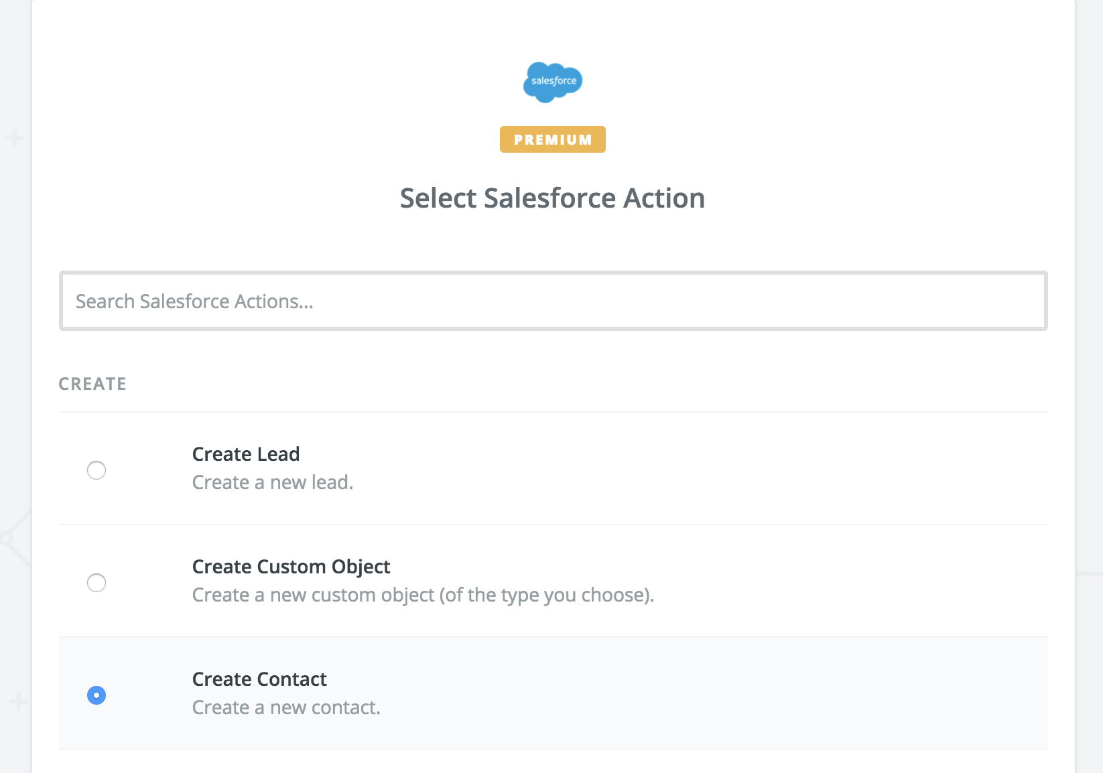Viewport: 1103px width, 773px height.
Task: Click the yellow PREMIUM badge
Action: [x=553, y=139]
